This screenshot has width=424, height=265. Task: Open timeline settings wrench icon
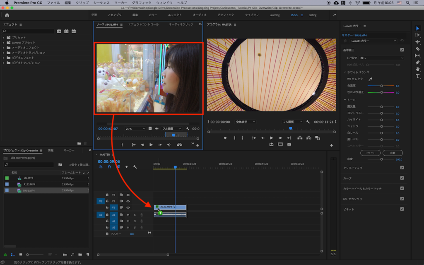(x=135, y=167)
